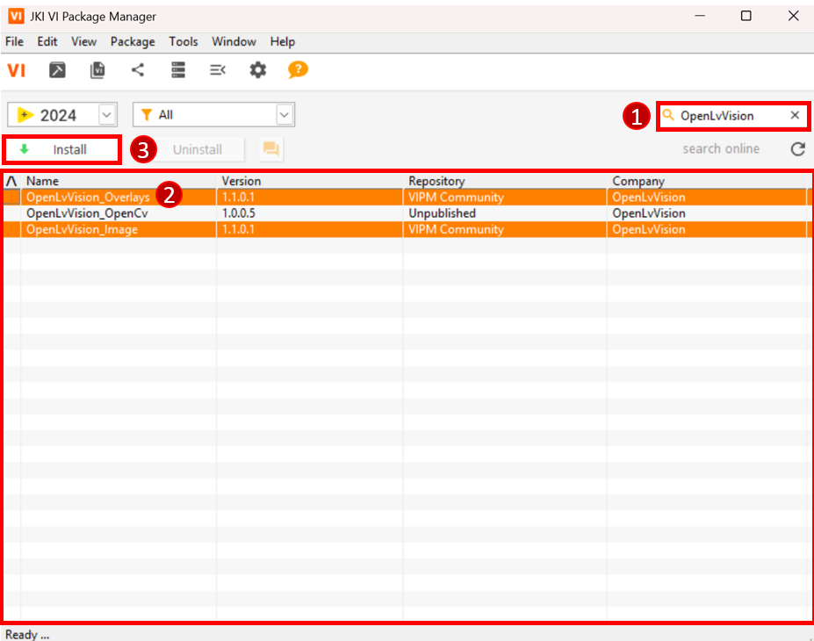Sort packages by Name column header
Screen dimensions: 814x641
[x=43, y=181]
